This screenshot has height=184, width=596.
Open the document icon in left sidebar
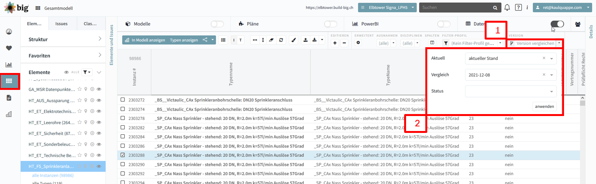coord(9,98)
